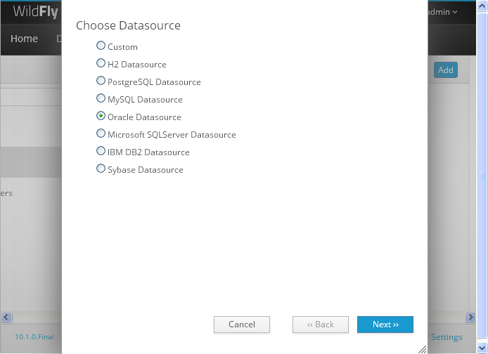
Task: Click the selected Oracle Datasource radio
Action: [101, 116]
